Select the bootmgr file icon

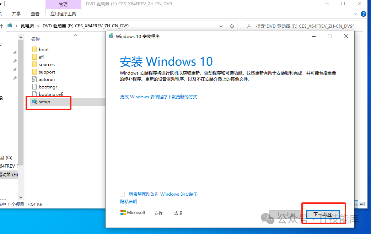click(34, 87)
